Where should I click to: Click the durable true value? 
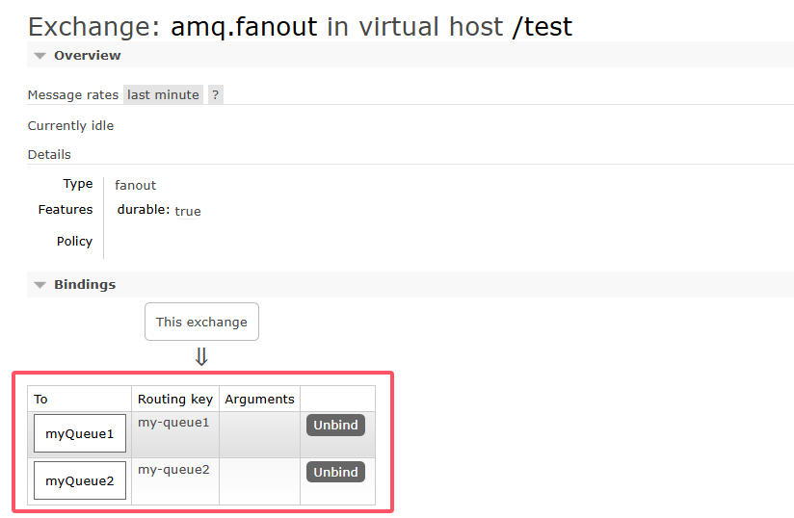188,212
